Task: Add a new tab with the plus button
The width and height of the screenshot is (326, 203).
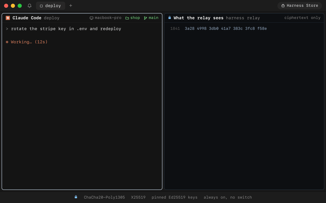Action: 71,6
